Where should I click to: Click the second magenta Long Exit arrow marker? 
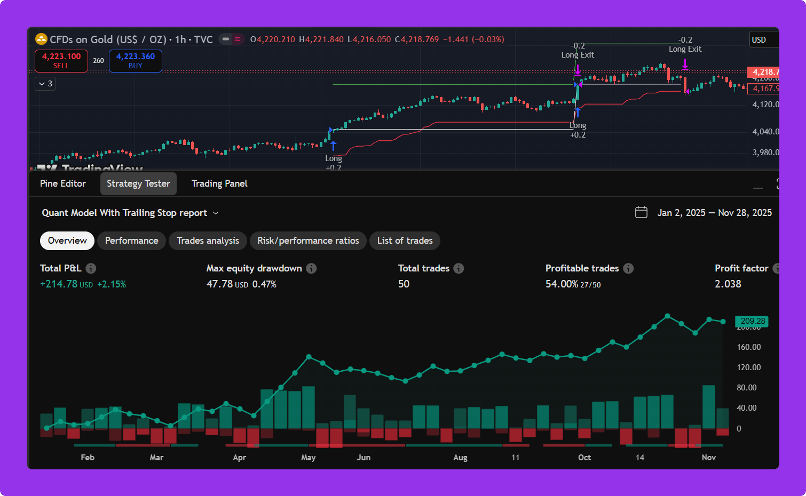[x=685, y=65]
